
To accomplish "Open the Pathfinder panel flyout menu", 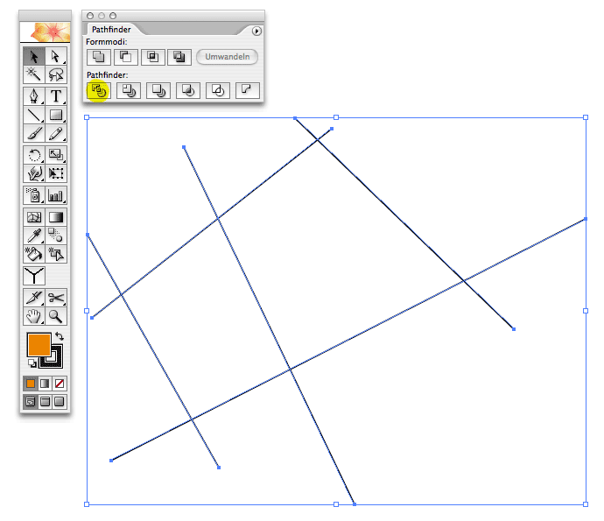I will coord(256,31).
